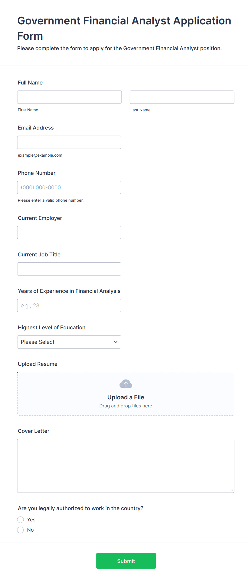Click the Last Name input field
The image size is (249, 582).
coord(182,97)
